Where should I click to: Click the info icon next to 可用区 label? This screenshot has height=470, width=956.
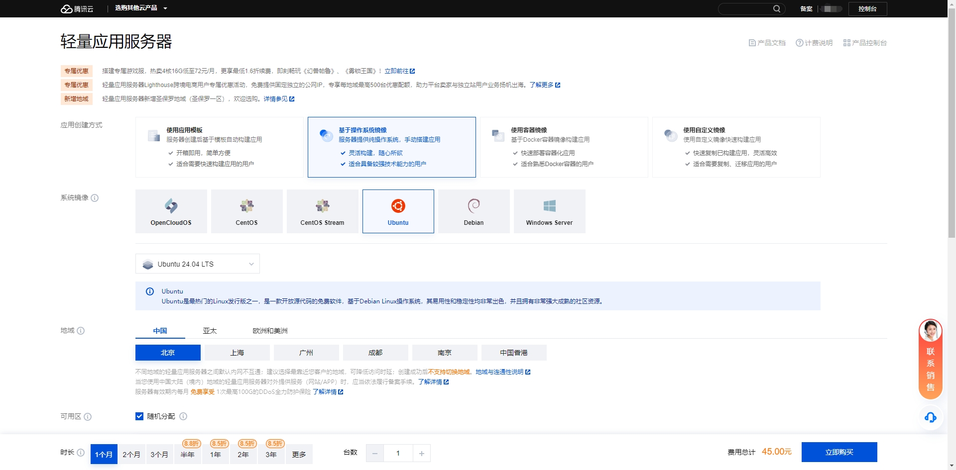coord(88,417)
